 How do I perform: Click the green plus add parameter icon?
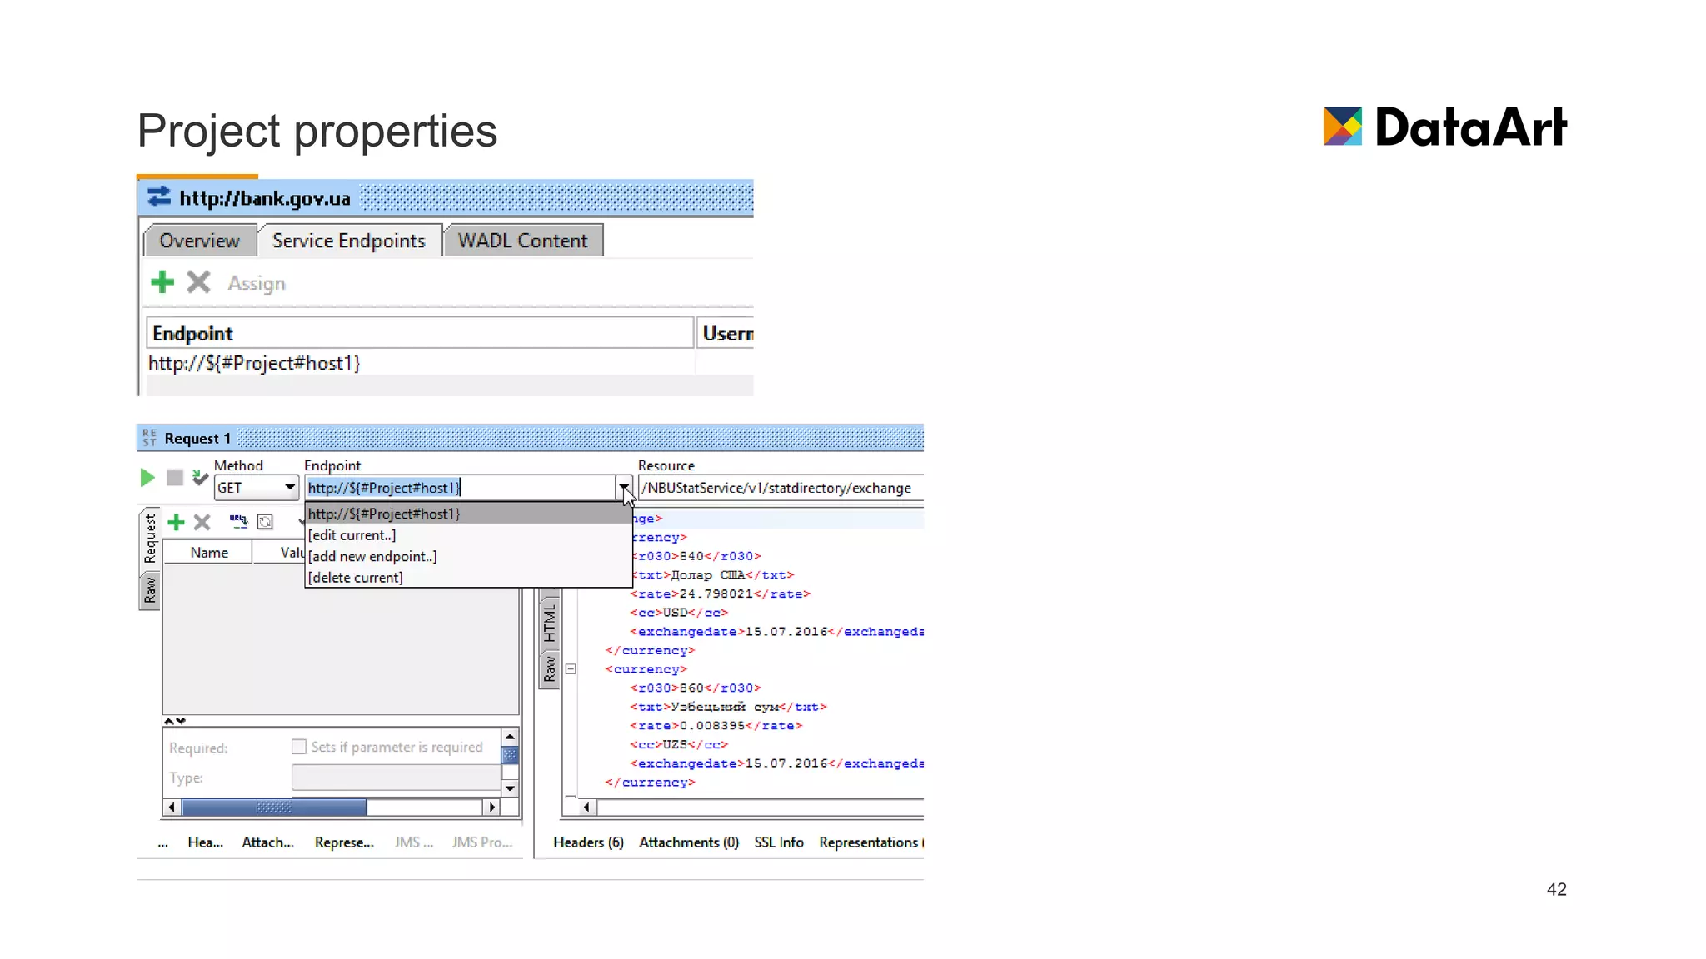pos(176,522)
